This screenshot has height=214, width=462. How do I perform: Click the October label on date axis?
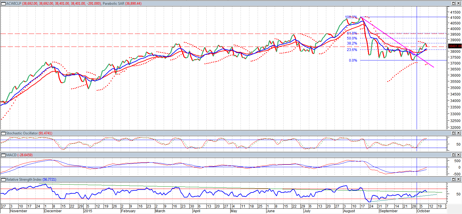[x=424, y=211]
